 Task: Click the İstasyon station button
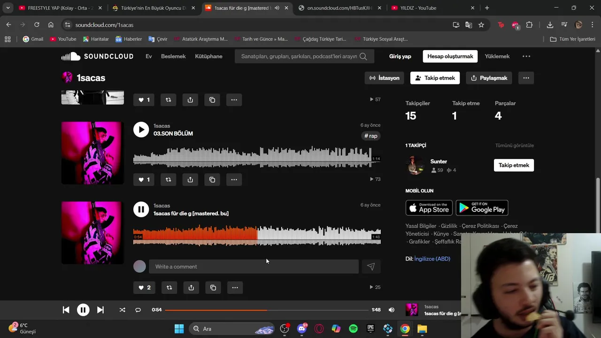(x=385, y=78)
